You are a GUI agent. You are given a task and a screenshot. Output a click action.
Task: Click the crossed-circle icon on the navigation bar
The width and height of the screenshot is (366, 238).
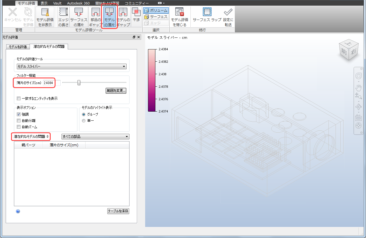[x=359, y=126]
